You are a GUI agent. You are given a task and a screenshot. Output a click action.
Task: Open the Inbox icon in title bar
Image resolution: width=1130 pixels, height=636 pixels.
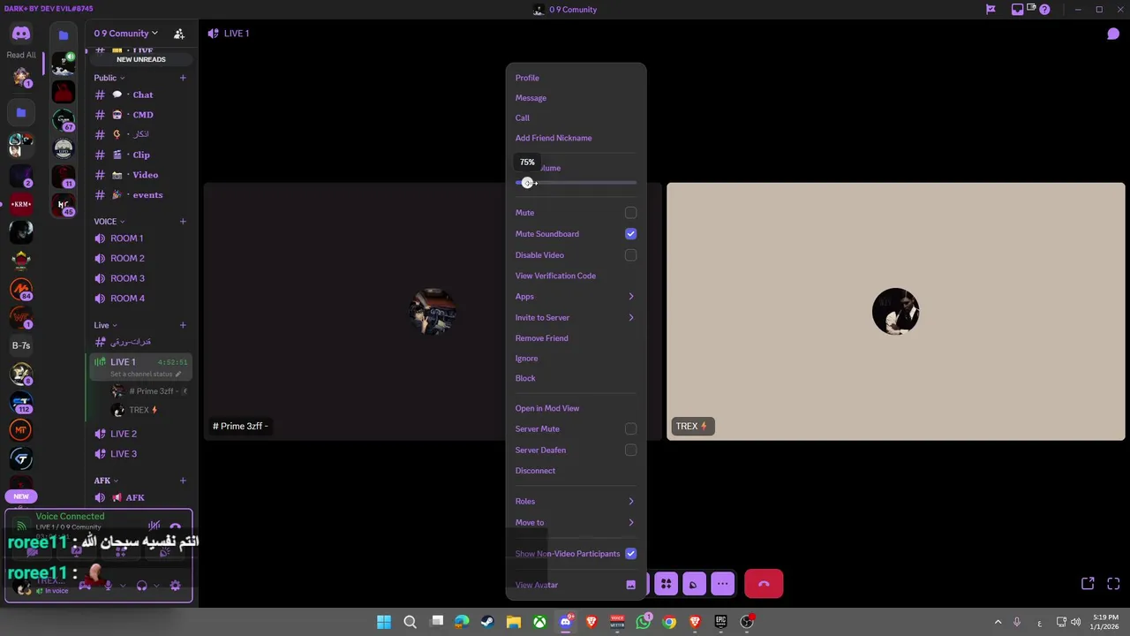click(x=1018, y=10)
